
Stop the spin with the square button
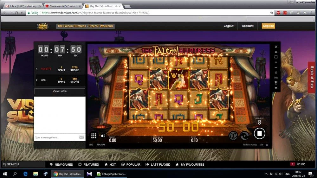click(259, 134)
